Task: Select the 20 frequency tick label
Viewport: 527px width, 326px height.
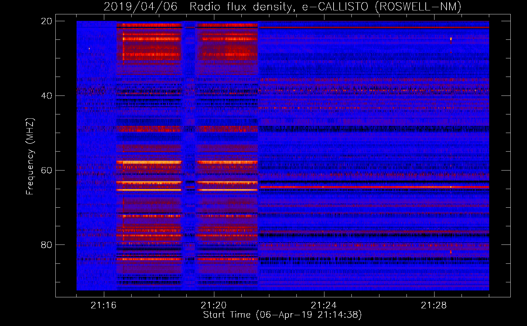Action: (47, 21)
